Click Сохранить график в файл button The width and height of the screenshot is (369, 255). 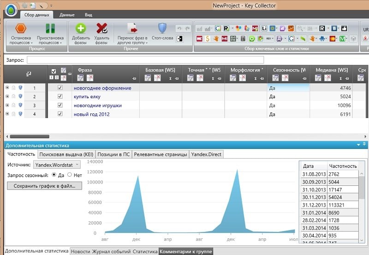click(44, 186)
